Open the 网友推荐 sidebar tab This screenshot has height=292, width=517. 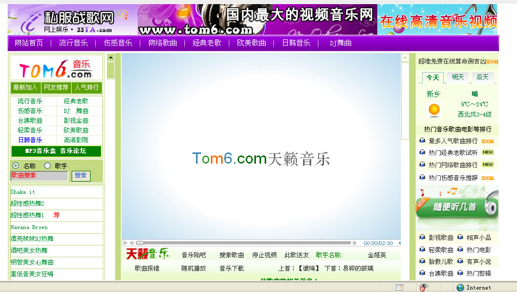[x=56, y=87]
